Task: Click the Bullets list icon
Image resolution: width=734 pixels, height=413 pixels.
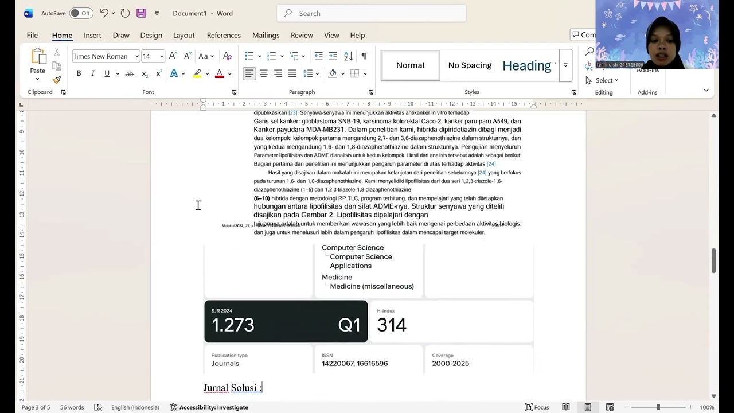Action: click(x=249, y=56)
